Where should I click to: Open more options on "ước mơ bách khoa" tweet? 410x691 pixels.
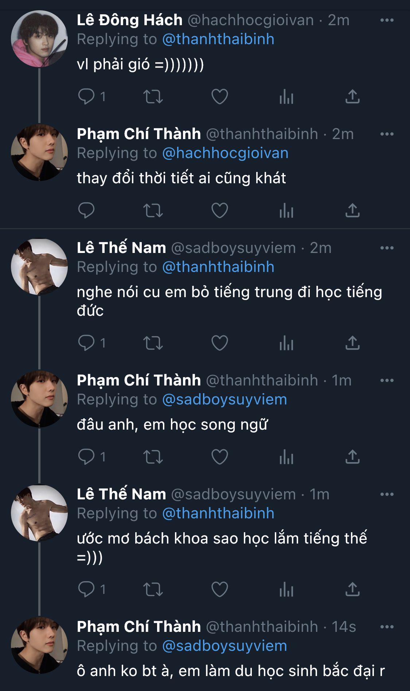(387, 495)
